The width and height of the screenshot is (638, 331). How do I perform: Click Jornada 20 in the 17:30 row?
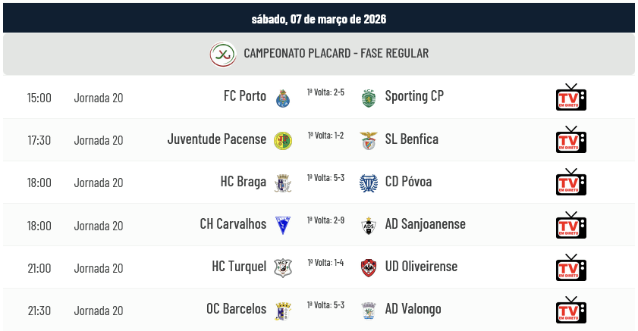point(99,140)
